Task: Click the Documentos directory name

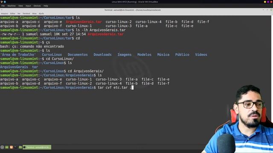Action: click(78, 55)
